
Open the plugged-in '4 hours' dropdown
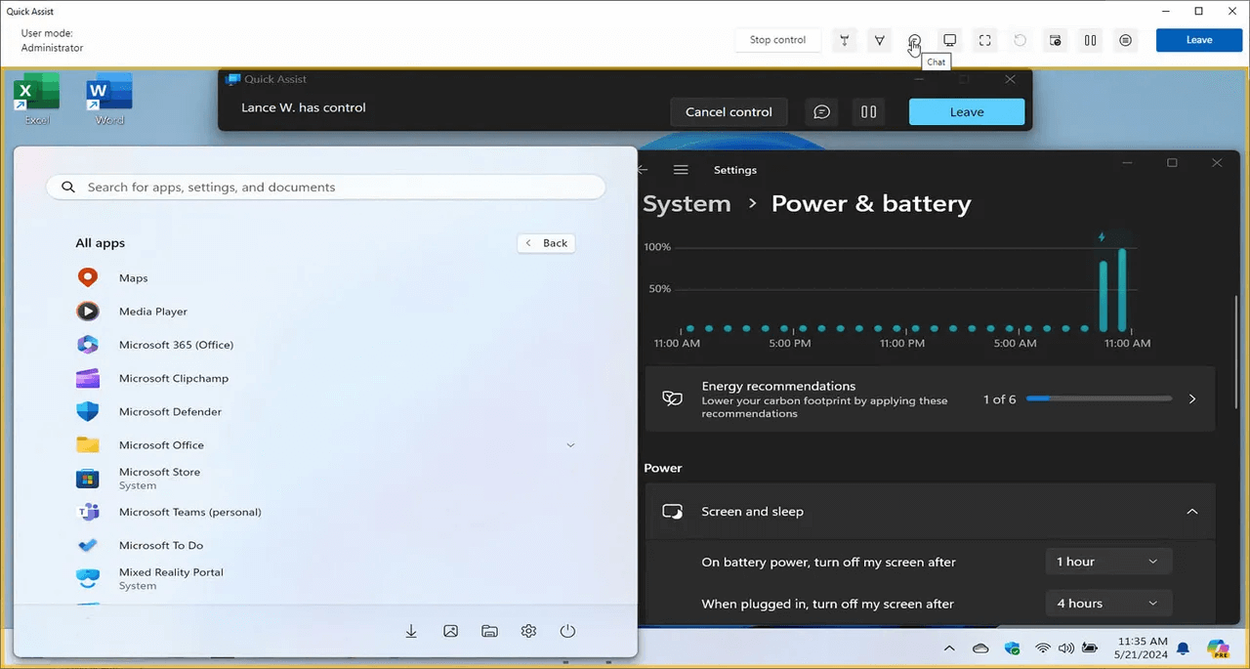click(1107, 604)
